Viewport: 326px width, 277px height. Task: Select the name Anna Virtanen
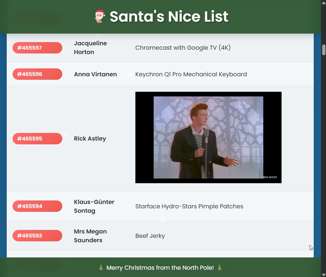tap(95, 74)
